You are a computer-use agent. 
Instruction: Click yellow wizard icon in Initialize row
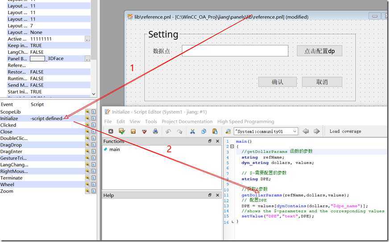click(87, 119)
